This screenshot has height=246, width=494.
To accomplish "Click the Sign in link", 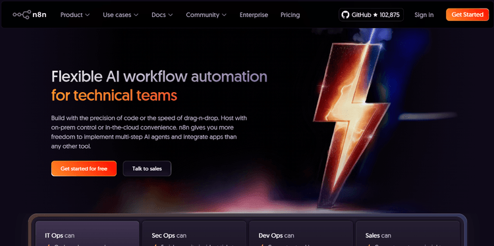I will (x=424, y=14).
